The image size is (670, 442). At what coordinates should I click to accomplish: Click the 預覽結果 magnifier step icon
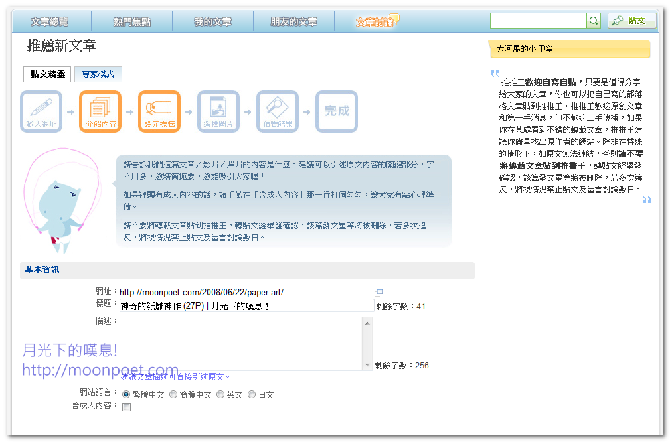[x=278, y=111]
